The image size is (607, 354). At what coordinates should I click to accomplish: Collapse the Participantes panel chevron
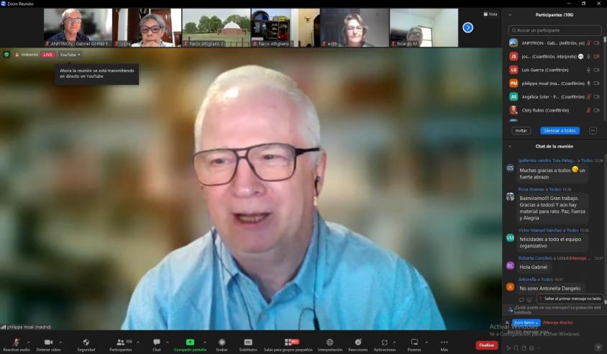pos(510,14)
